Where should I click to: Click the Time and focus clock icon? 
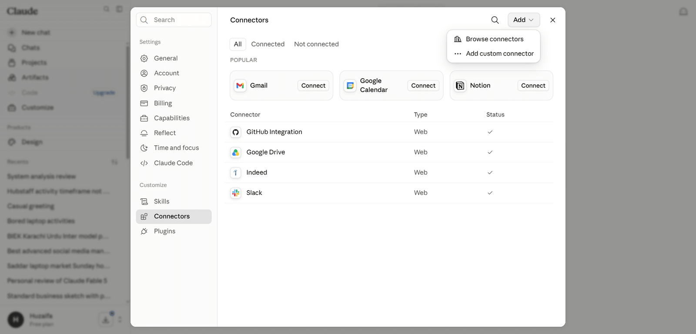click(144, 148)
